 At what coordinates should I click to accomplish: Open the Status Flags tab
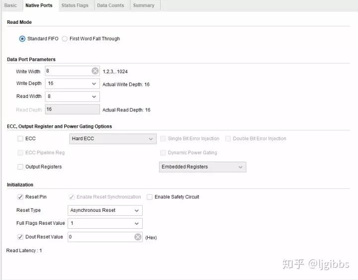pos(75,5)
